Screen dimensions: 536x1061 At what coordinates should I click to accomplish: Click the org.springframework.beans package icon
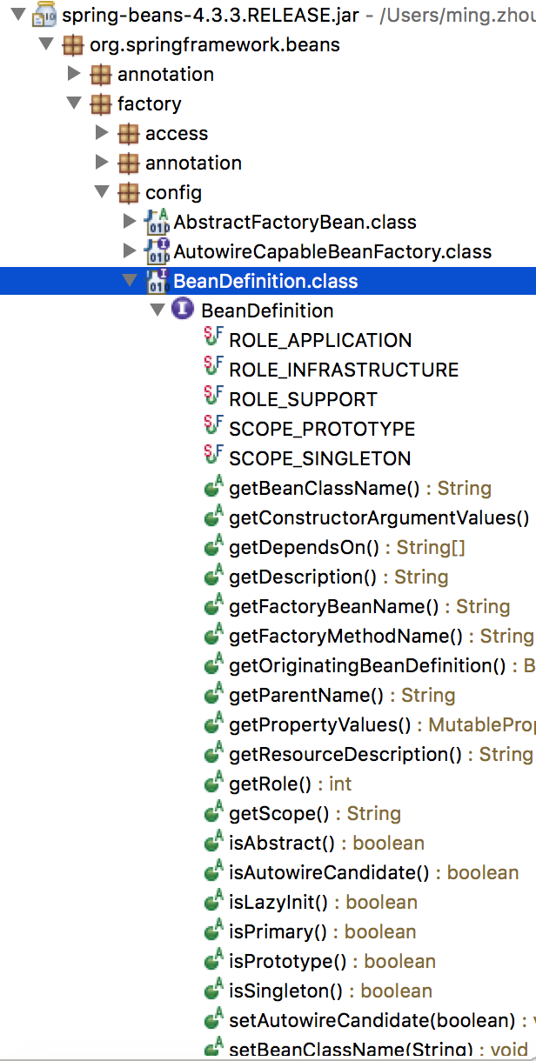(73, 44)
